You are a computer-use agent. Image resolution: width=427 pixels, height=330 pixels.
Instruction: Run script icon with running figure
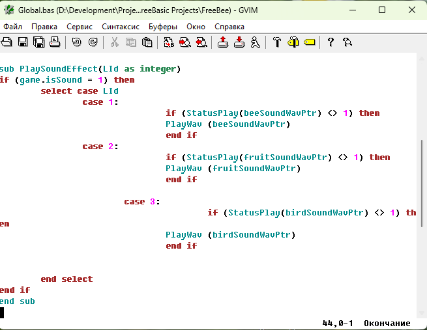(255, 42)
